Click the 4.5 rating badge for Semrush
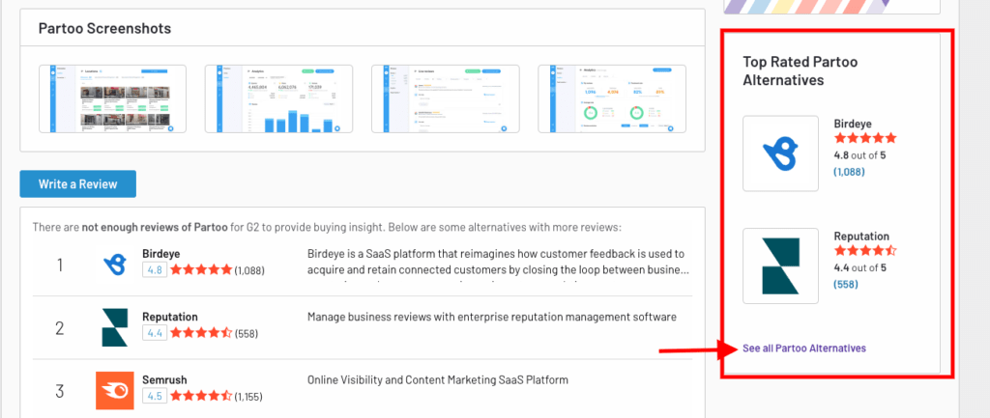The width and height of the screenshot is (990, 418). pos(155,396)
